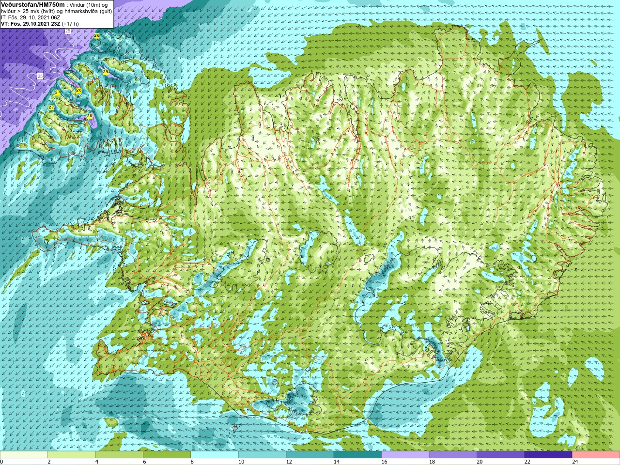The height and width of the screenshot is (465, 620).
Task: Click the yellow 26 label nearest the legend box
Action: tap(97, 36)
